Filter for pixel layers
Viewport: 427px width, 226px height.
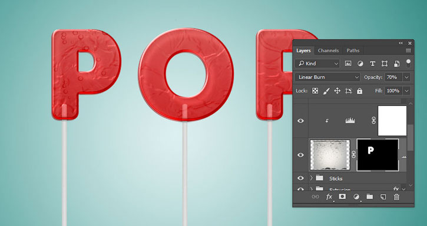point(347,64)
